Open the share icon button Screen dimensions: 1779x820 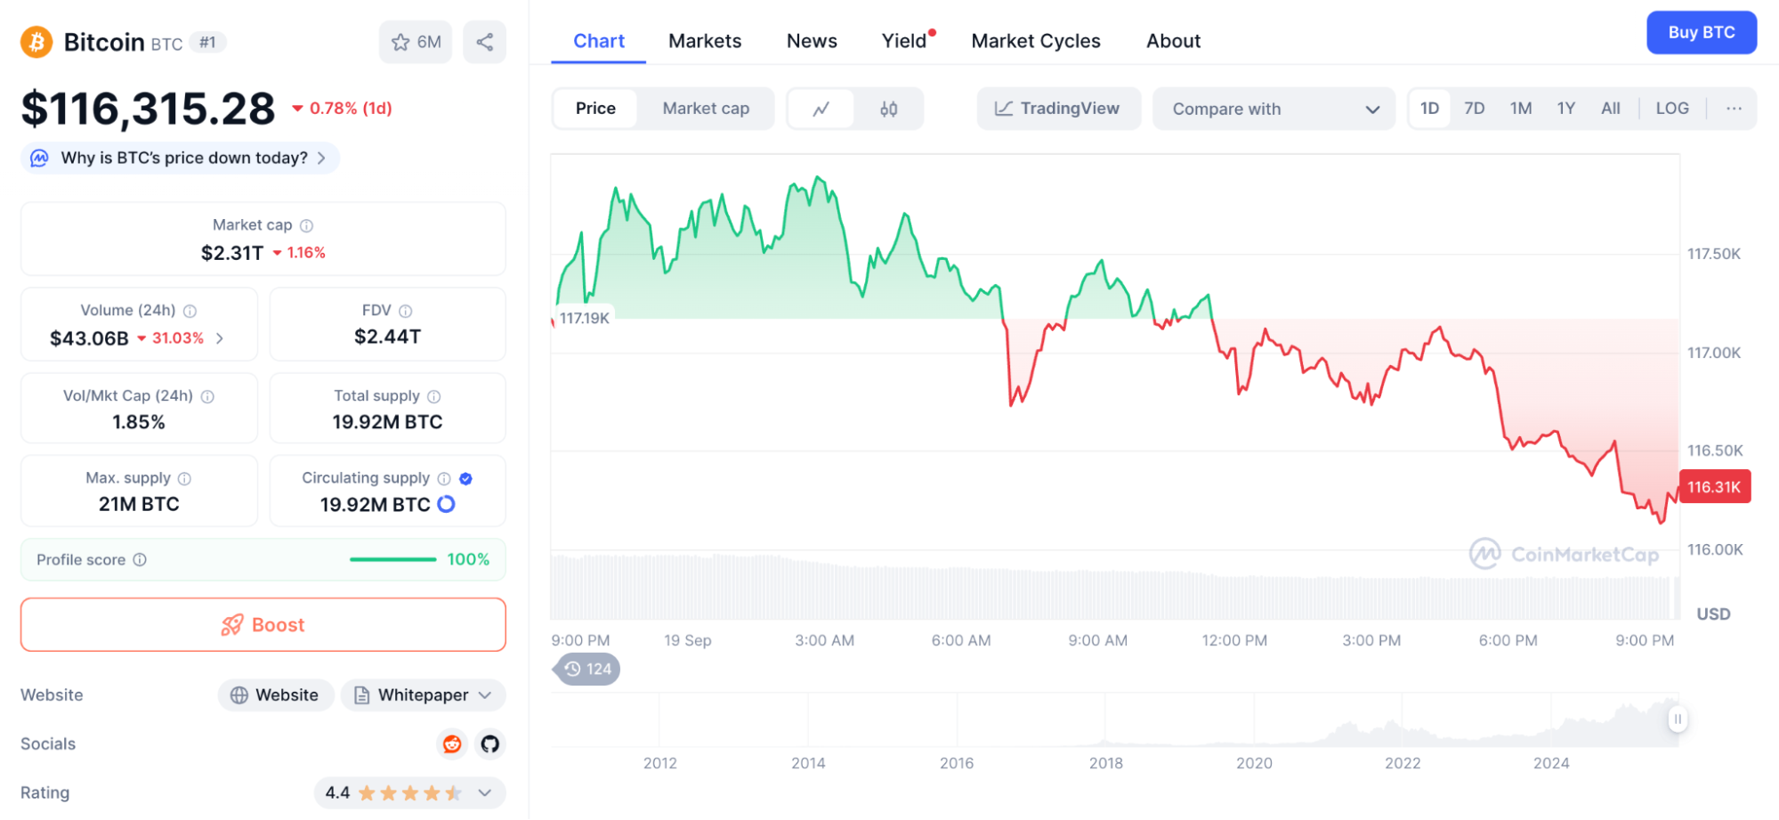pos(485,42)
